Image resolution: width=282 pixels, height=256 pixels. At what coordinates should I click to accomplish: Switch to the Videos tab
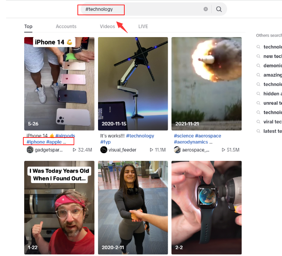tap(107, 27)
